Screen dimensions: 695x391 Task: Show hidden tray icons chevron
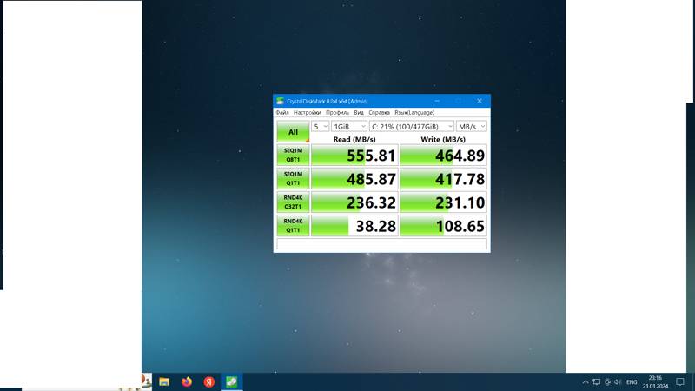tap(585, 381)
